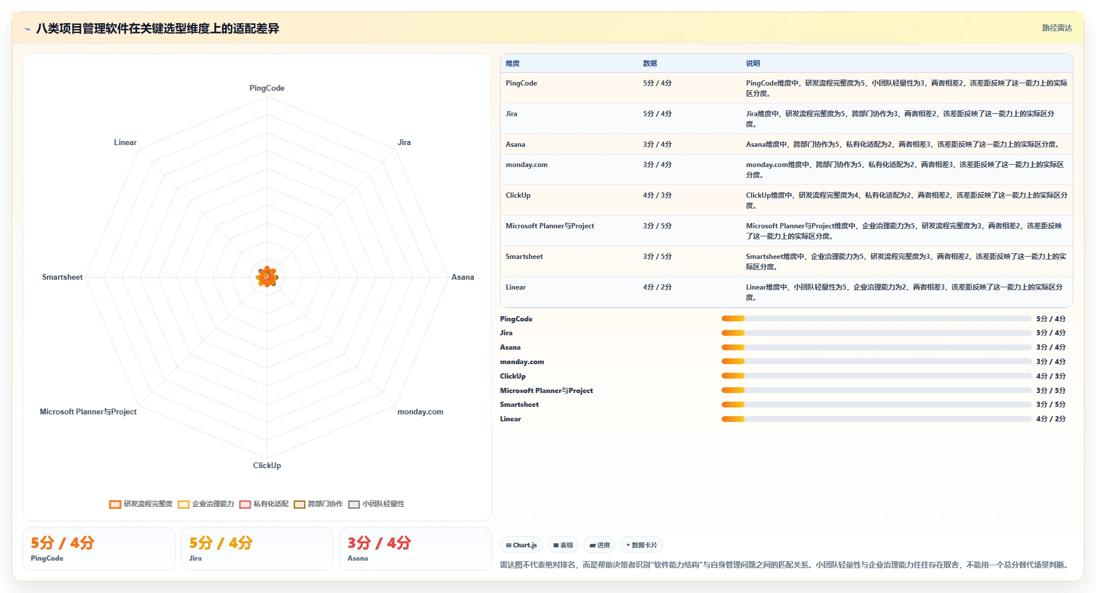This screenshot has height=593, width=1096.
Task: Click the ClickUp progress bar
Action: point(876,376)
